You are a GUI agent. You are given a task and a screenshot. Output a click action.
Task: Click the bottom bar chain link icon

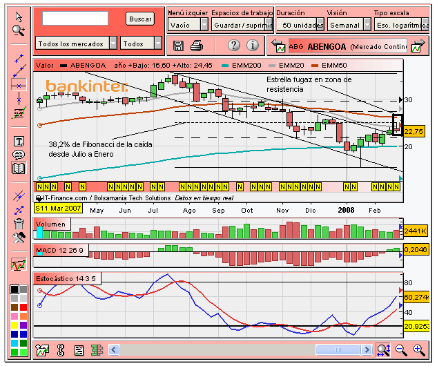(x=61, y=350)
